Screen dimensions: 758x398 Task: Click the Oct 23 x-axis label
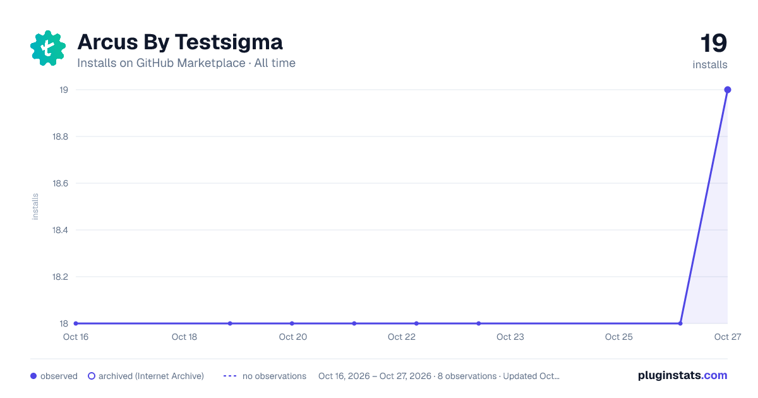coord(510,337)
